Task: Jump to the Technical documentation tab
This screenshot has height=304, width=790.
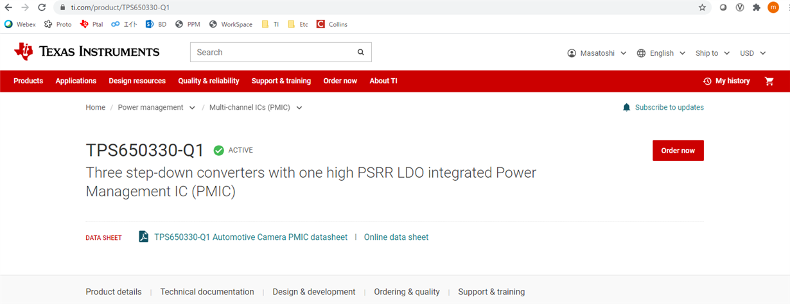Action: tap(207, 292)
